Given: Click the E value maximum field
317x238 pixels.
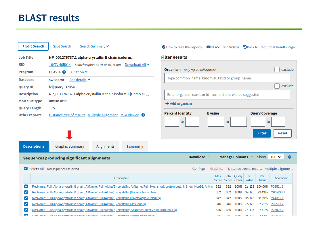Looking at the screenshot, I should (238, 122).
